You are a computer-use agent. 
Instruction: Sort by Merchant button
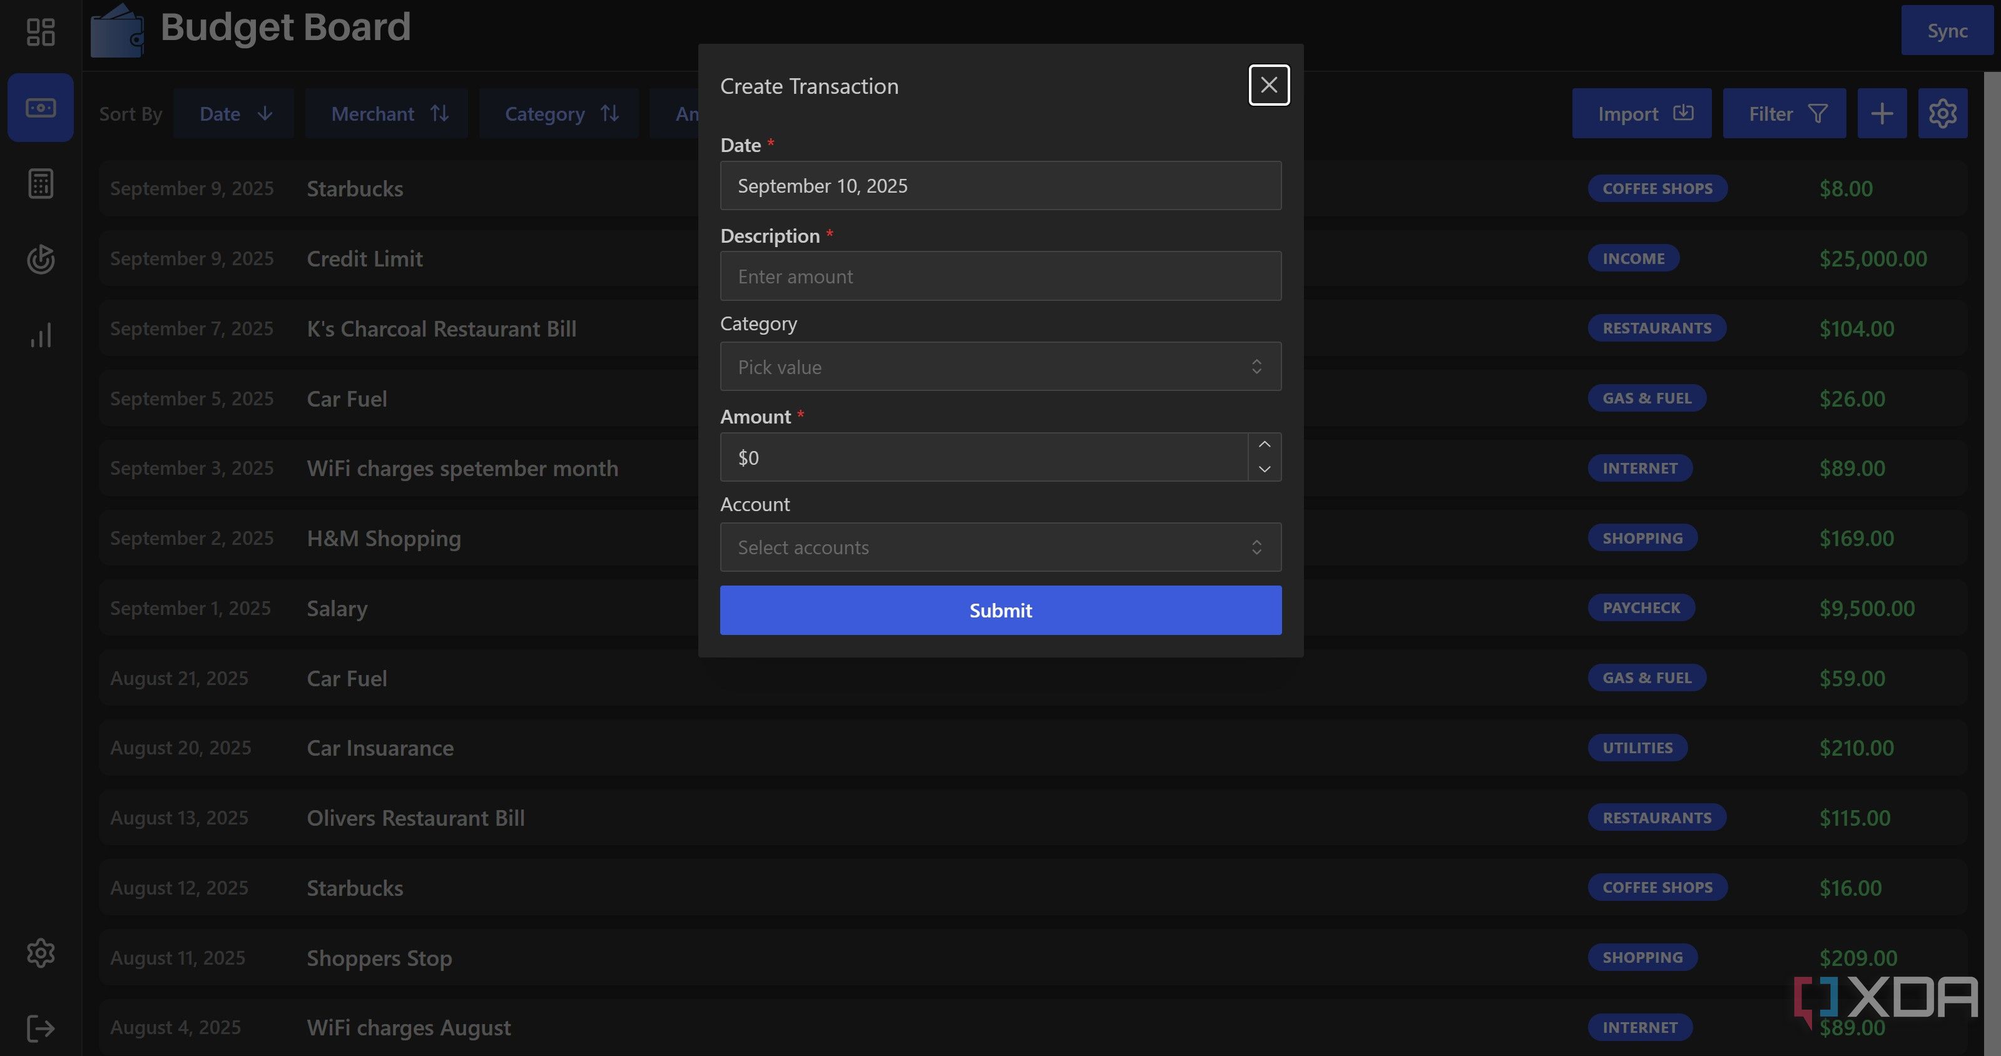click(387, 113)
